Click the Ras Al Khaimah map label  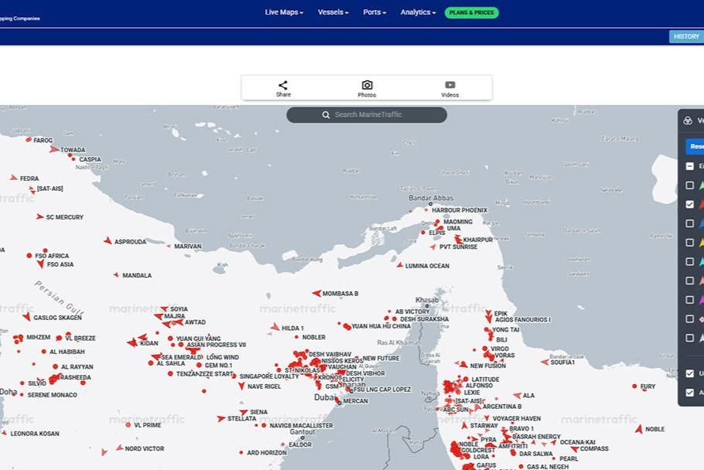[x=398, y=342]
